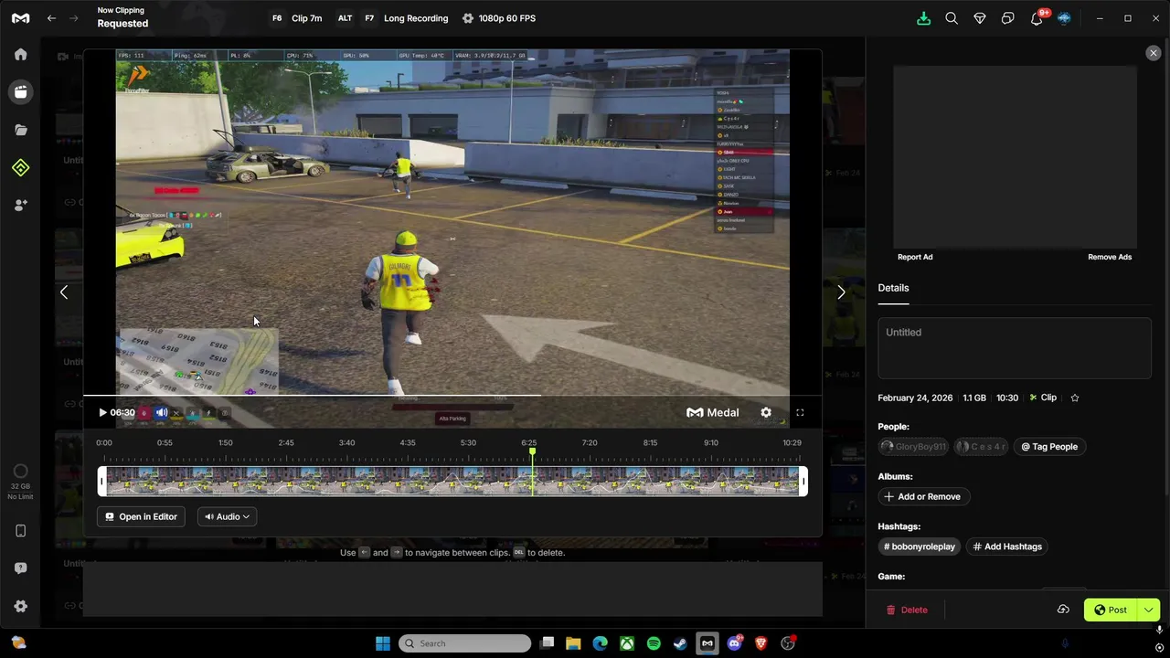Open the mobile device sidebar icon
Image resolution: width=1170 pixels, height=658 pixels.
pos(20,531)
